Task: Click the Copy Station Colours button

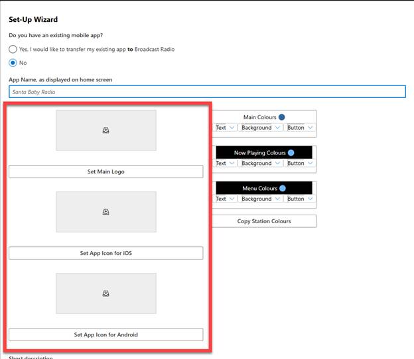Action: [x=264, y=221]
